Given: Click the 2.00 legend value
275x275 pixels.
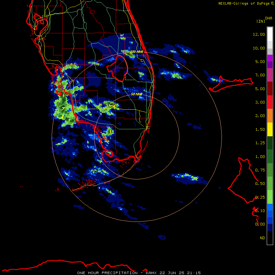Looking at the screenshot, I should (260, 116).
